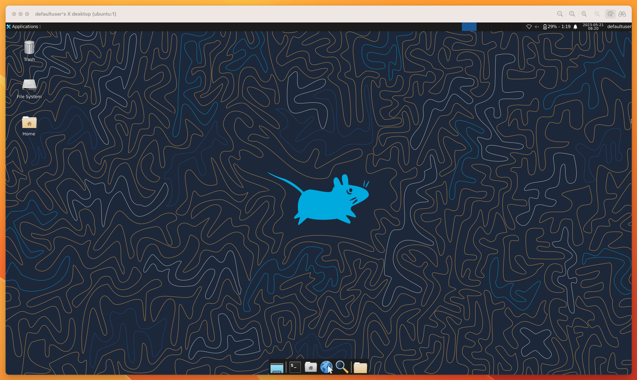Click the viewer zoom out magnifier
637x380 pixels.
coord(560,14)
